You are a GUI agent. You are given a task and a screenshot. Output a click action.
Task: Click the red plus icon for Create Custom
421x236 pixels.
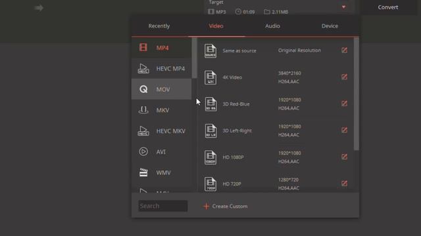(x=206, y=206)
